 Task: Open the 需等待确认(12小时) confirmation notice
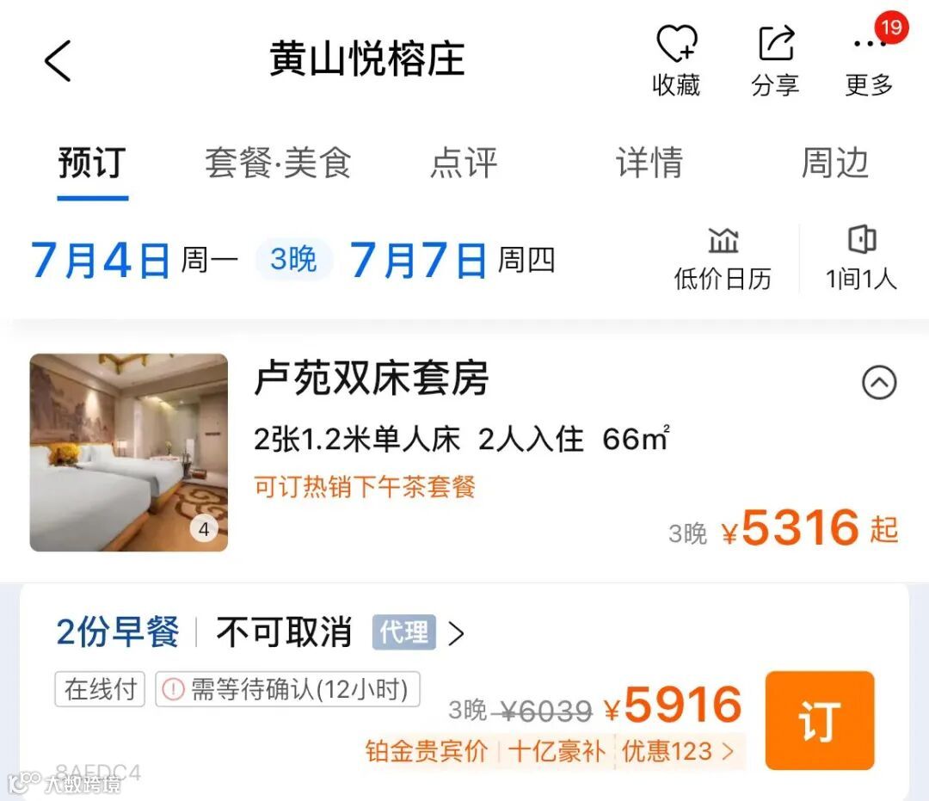point(288,689)
